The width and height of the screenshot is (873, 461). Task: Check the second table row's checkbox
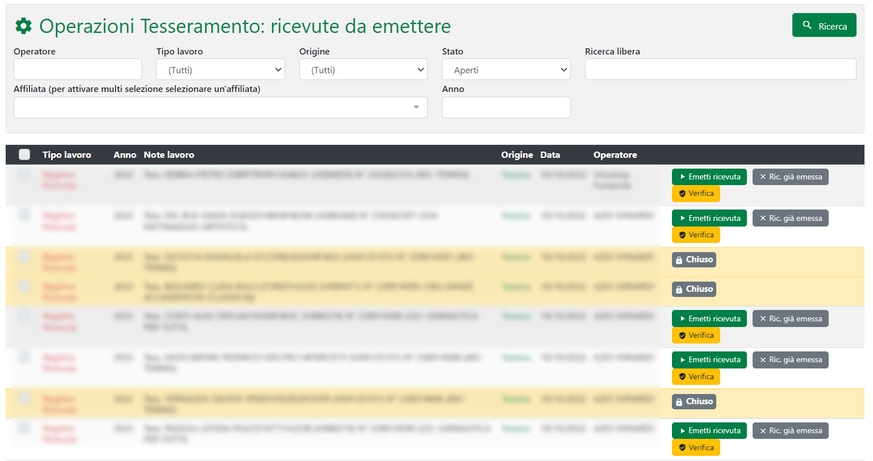click(x=24, y=215)
